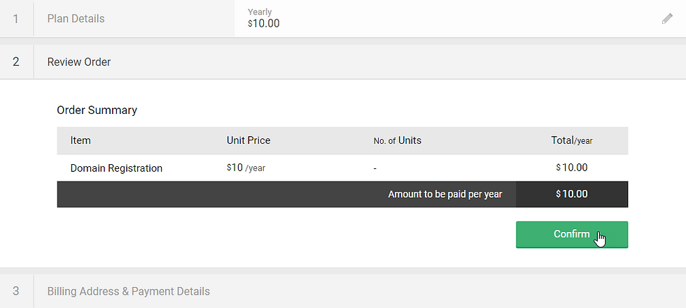
Task: Click the Domain Registration $10.00 row total
Action: pos(572,168)
